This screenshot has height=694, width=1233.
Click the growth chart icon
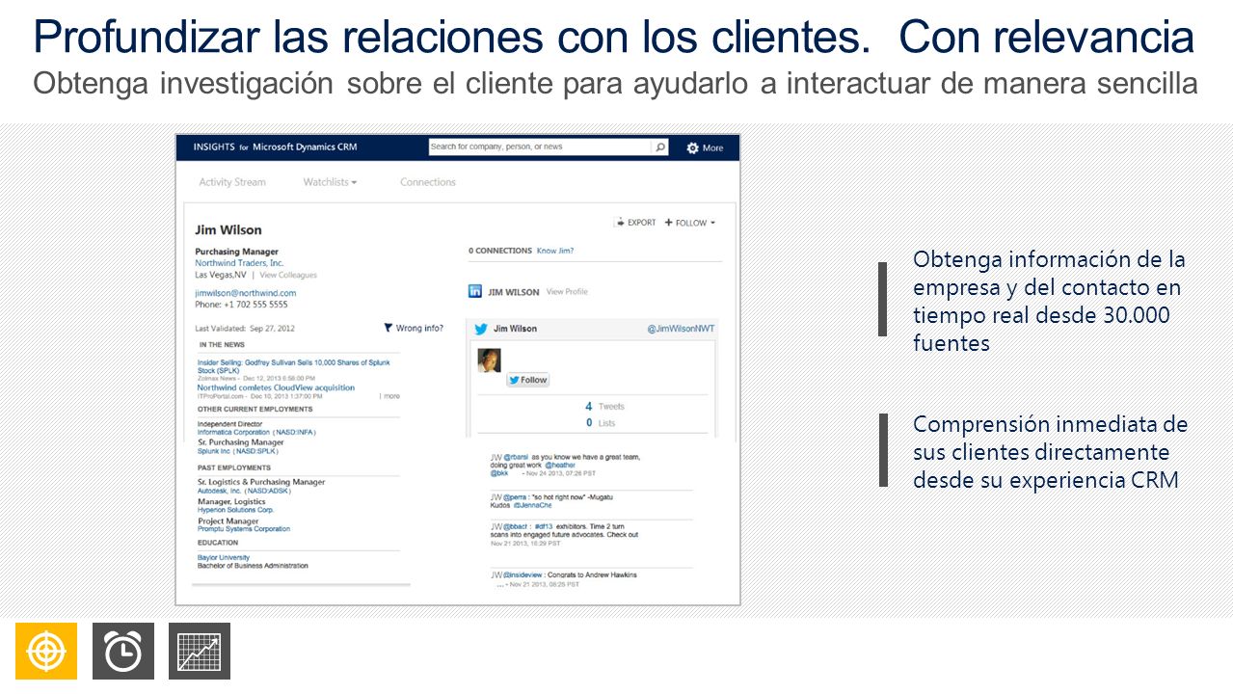(x=200, y=651)
